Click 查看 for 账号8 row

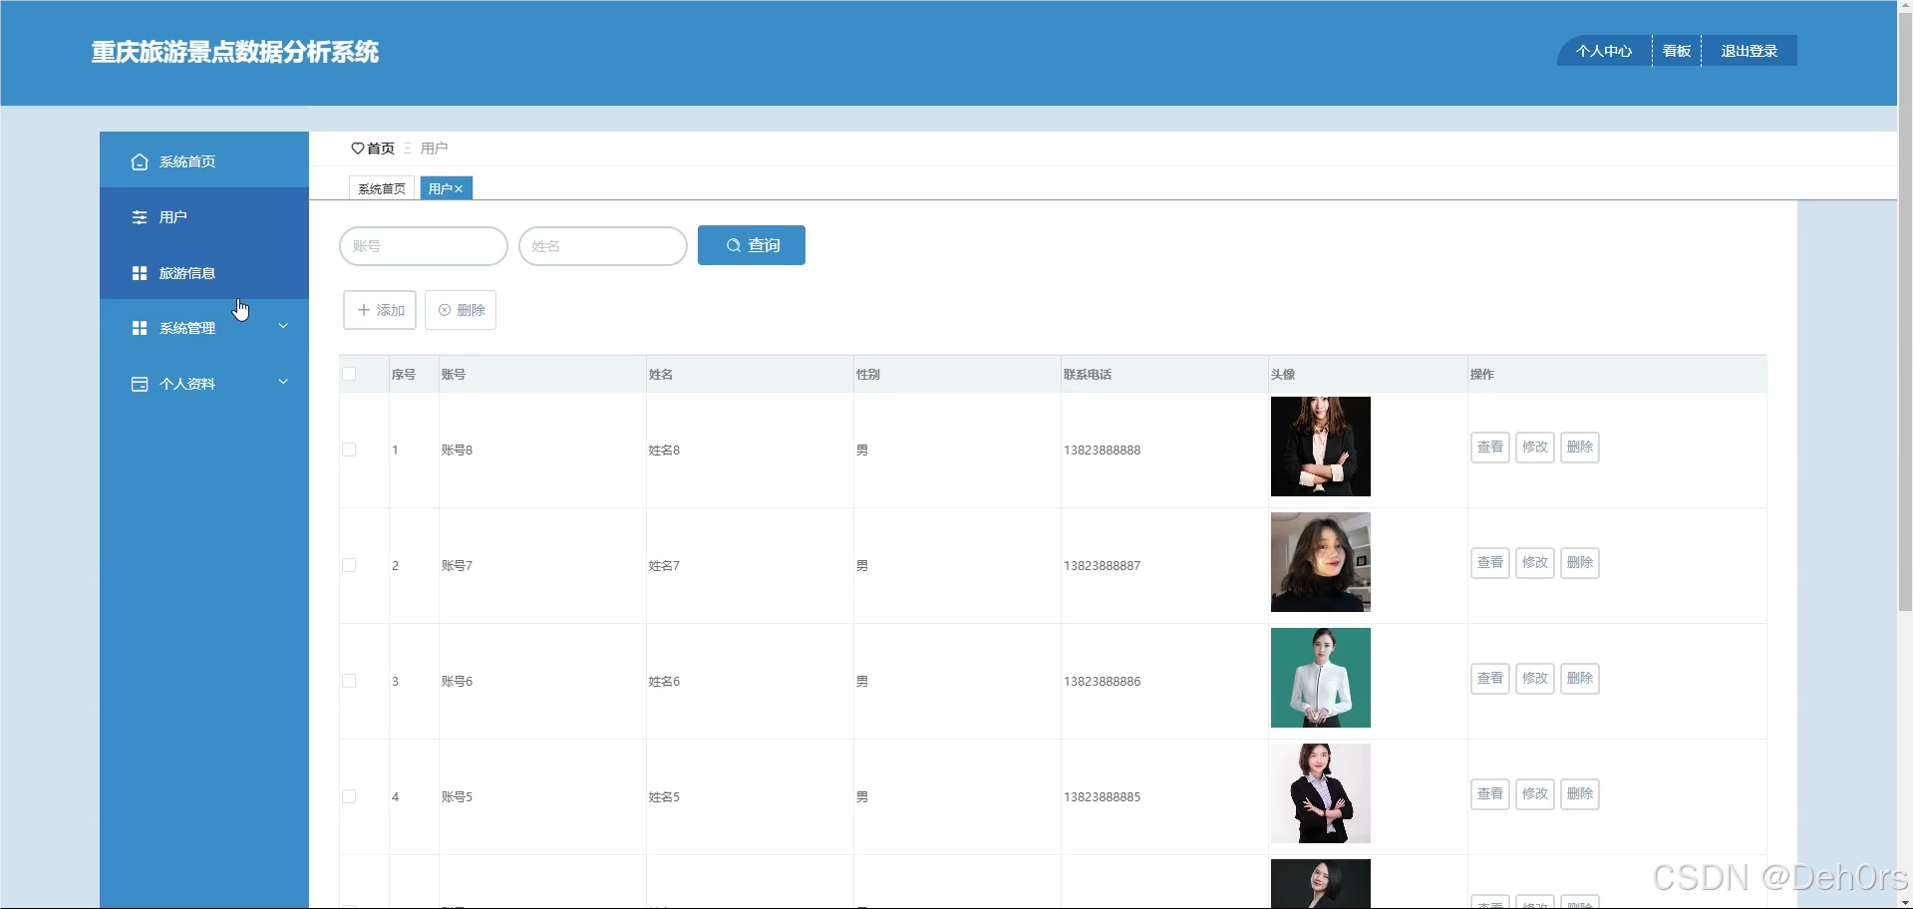(x=1490, y=448)
